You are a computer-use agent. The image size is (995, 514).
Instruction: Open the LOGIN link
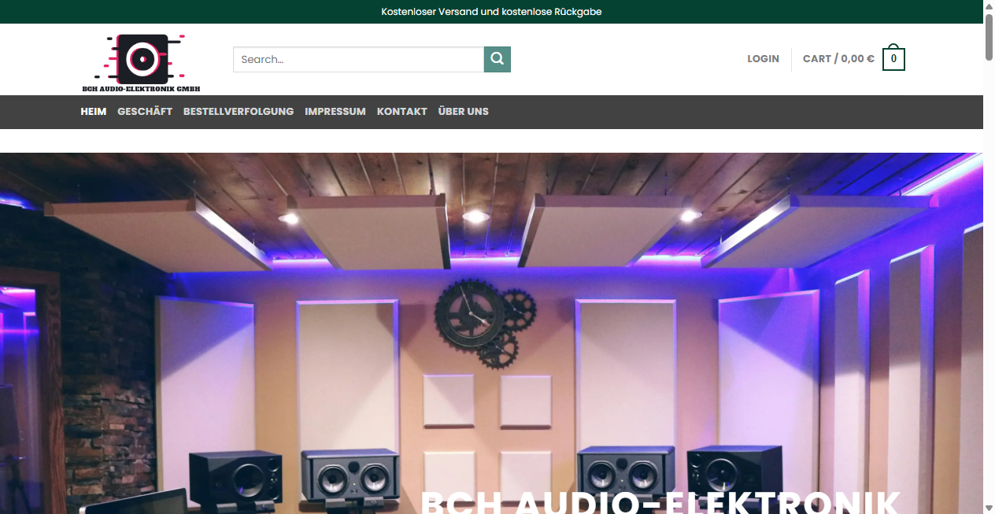coord(763,59)
